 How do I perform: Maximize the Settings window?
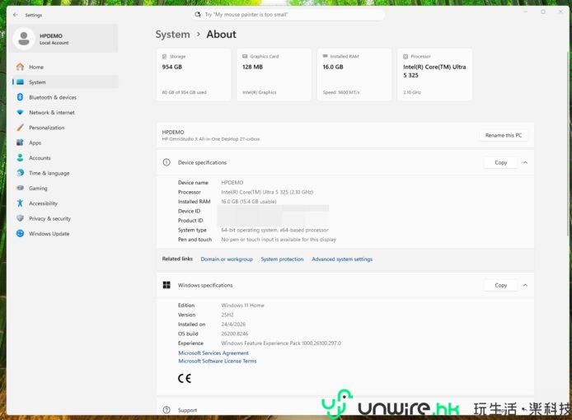[x=543, y=12]
